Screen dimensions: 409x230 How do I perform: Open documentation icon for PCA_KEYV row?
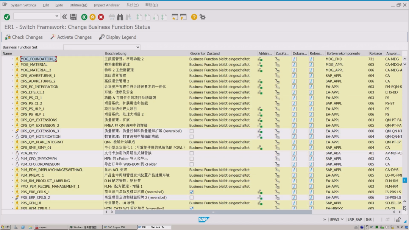[x=294, y=153]
